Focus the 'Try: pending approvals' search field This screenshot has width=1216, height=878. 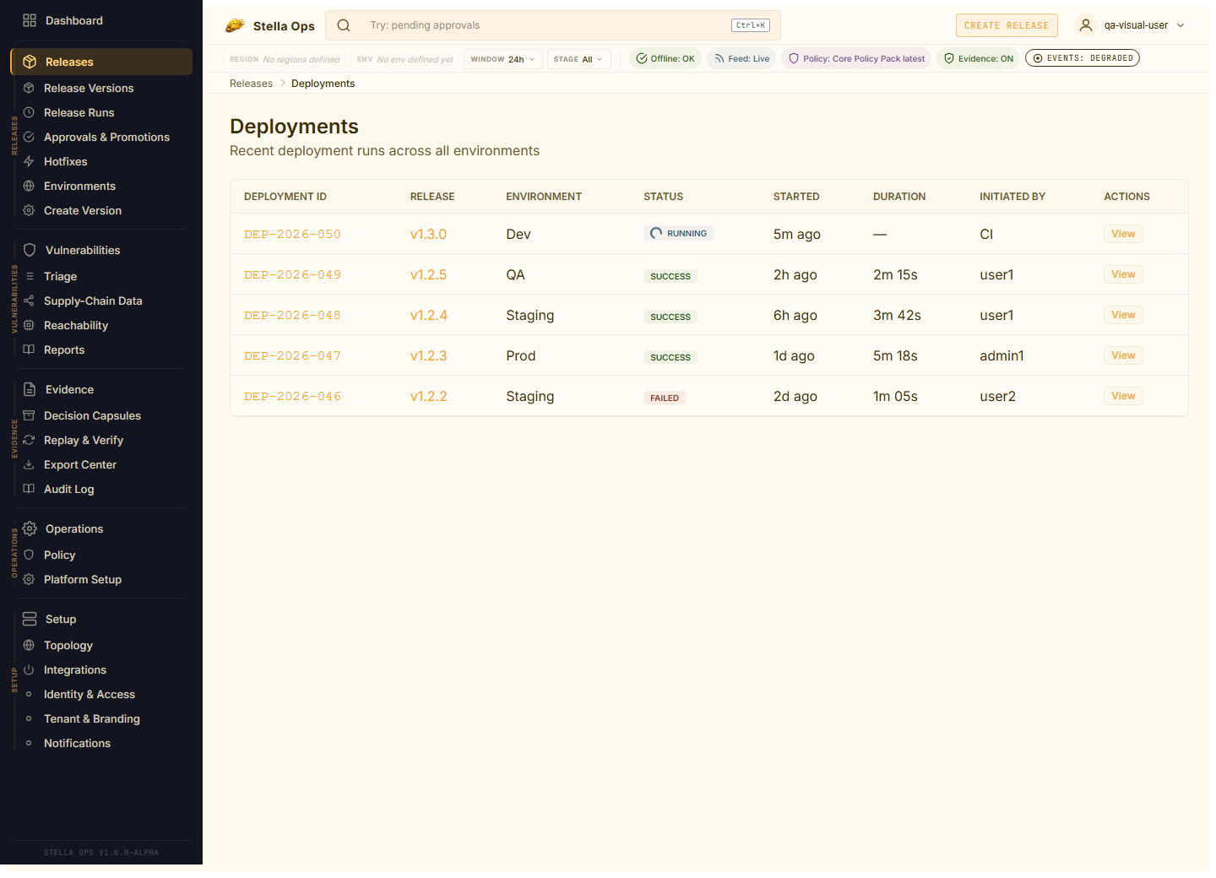(540, 25)
